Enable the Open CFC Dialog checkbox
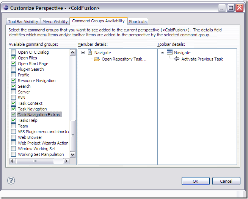The image size is (248, 199). coord(14,52)
